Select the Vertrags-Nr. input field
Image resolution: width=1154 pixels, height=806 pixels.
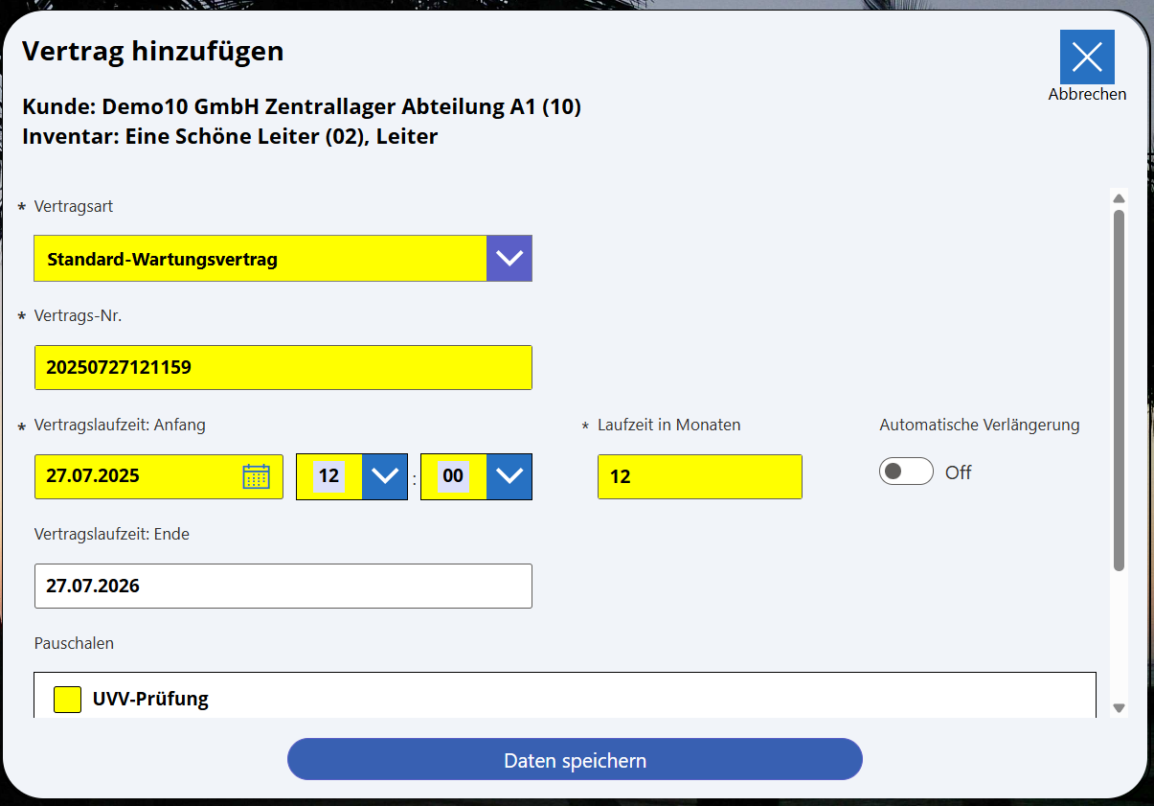pyautogui.click(x=283, y=367)
